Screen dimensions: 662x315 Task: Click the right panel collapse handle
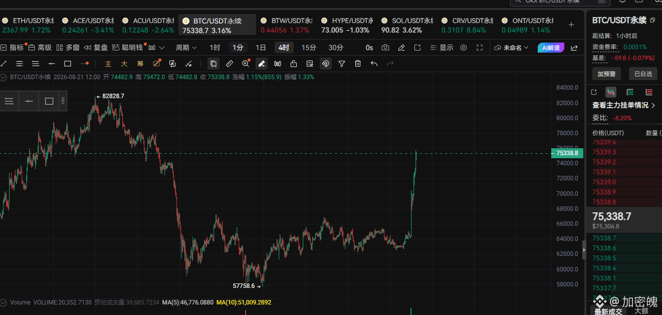pyautogui.click(x=583, y=250)
